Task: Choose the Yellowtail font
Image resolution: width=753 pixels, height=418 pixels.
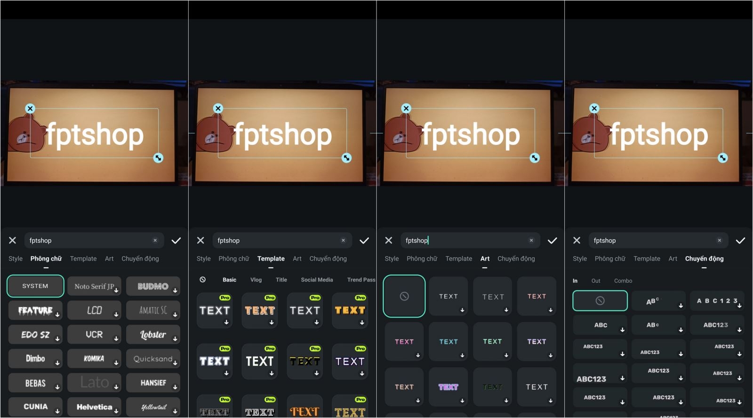Action: coord(153,407)
